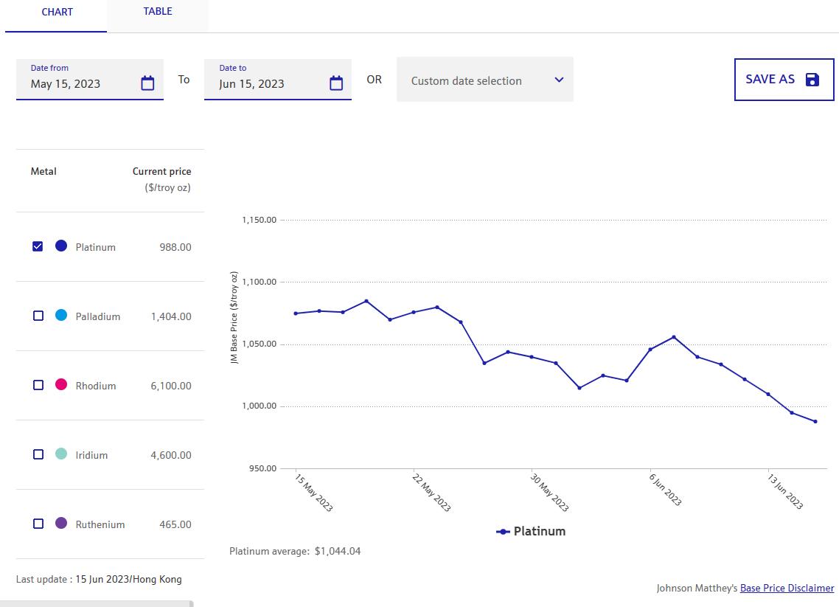Image resolution: width=839 pixels, height=607 pixels.
Task: Click the last data point on Platinum line
Action: tap(815, 422)
